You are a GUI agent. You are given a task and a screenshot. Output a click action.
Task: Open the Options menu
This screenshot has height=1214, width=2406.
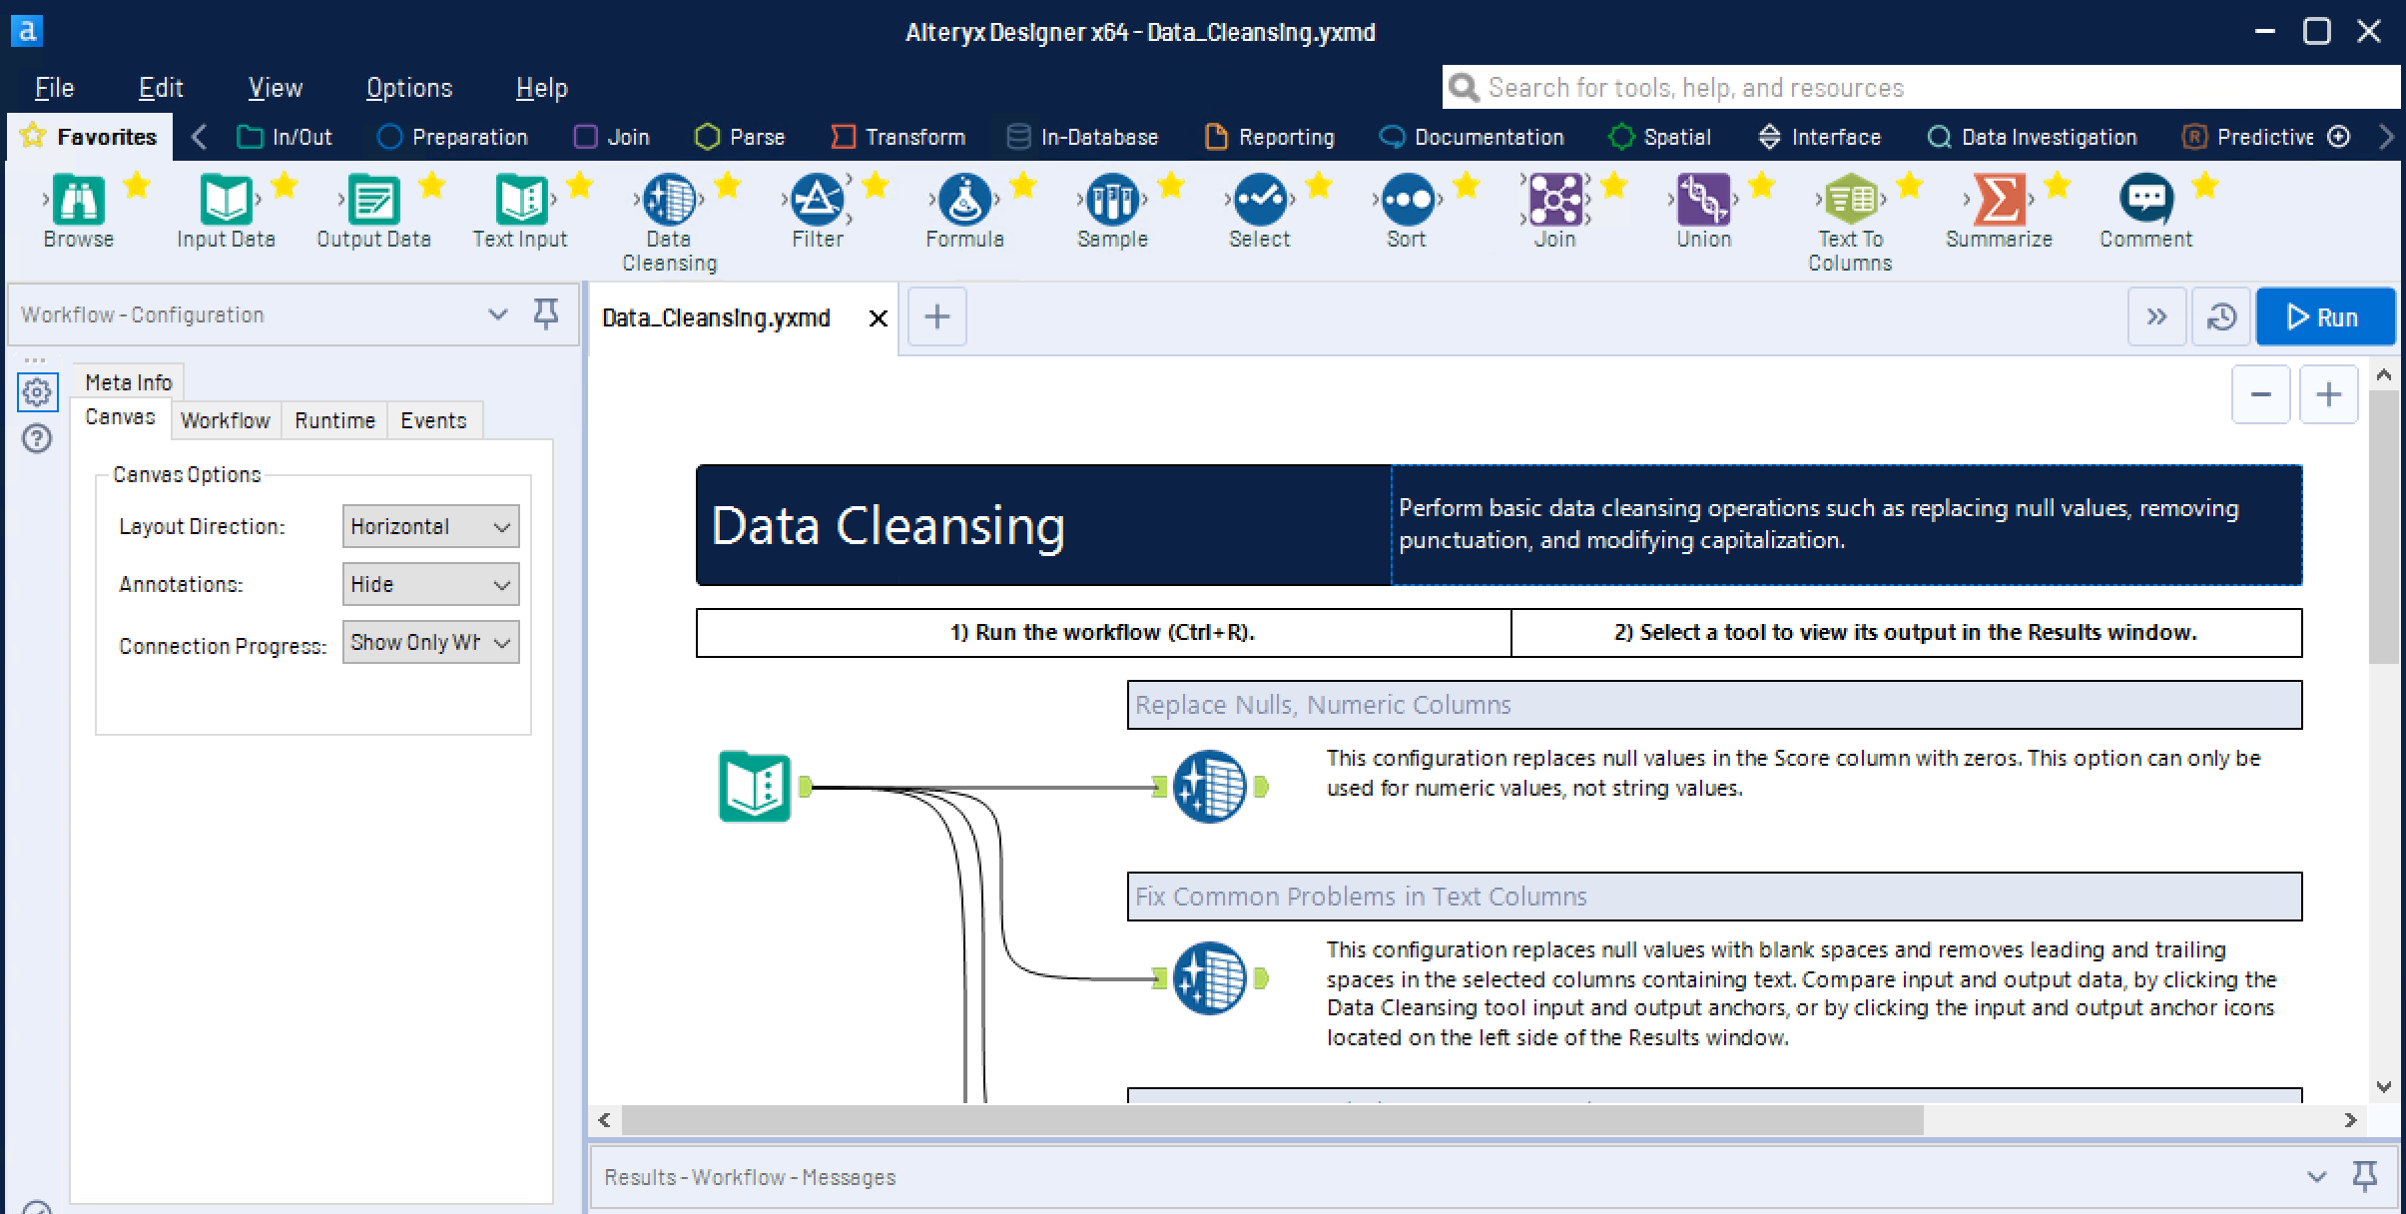408,88
